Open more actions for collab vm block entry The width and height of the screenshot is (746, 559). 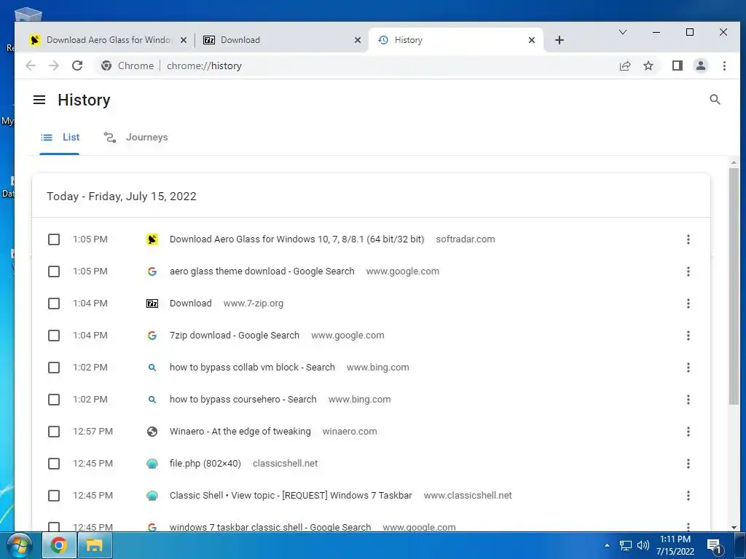(x=688, y=368)
